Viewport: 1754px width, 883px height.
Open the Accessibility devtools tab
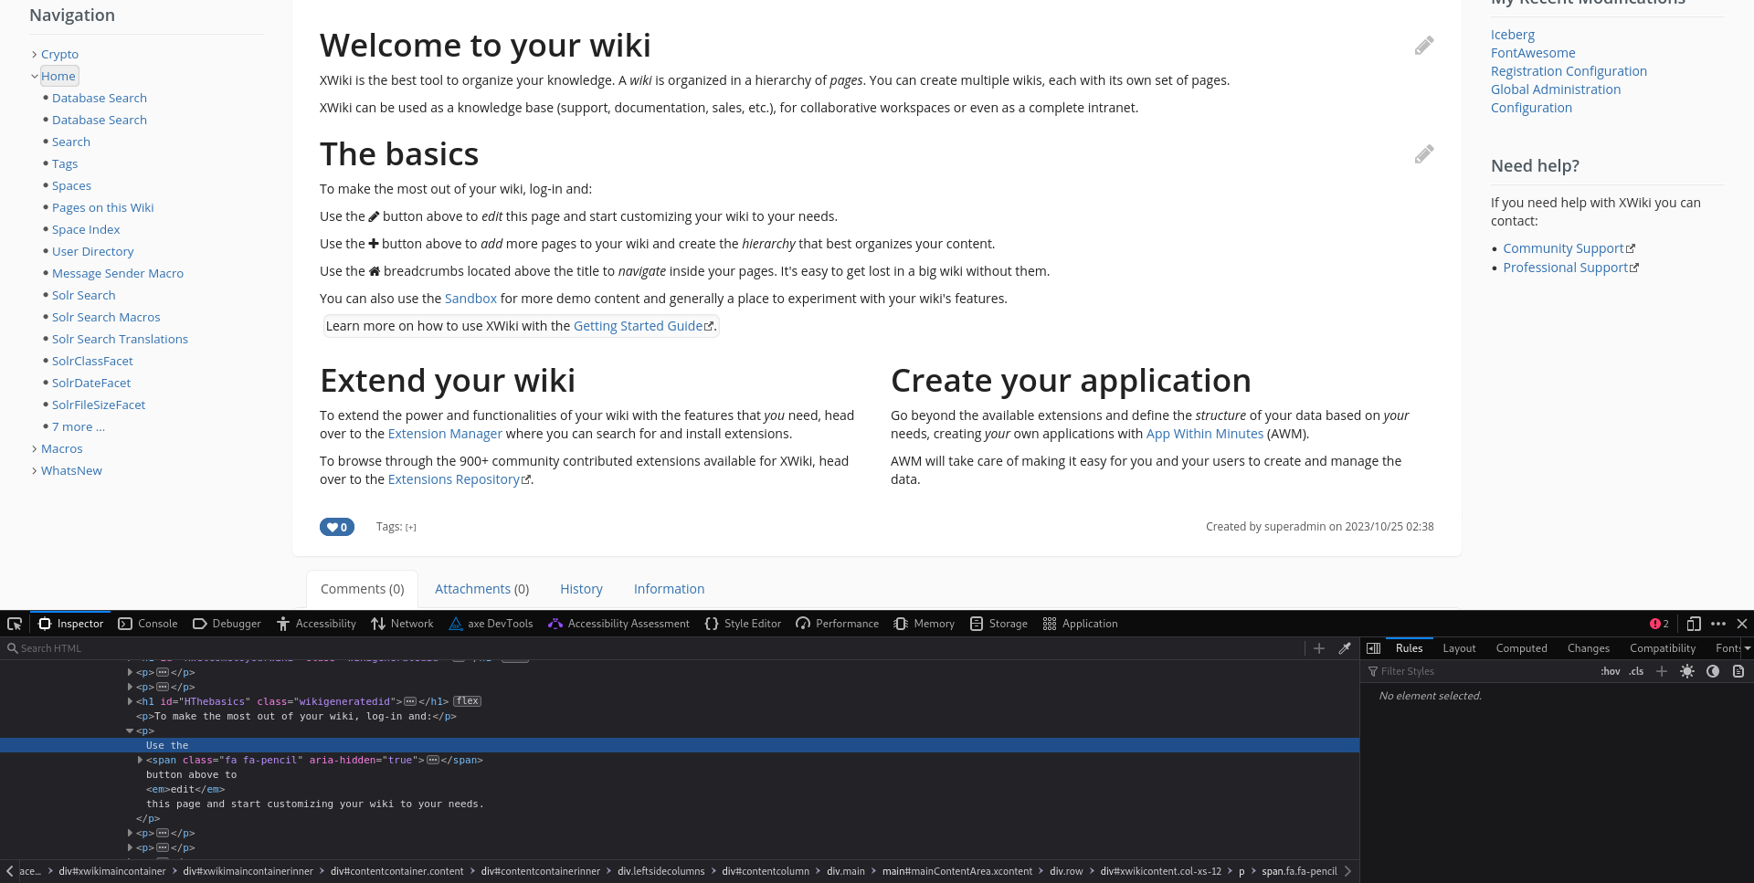click(x=316, y=624)
